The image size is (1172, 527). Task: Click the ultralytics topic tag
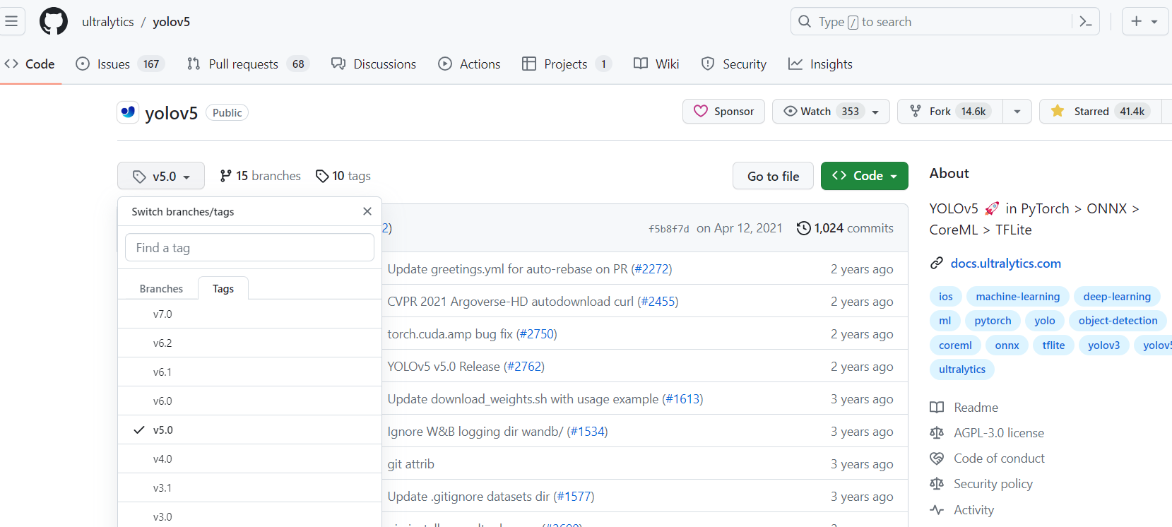click(961, 369)
